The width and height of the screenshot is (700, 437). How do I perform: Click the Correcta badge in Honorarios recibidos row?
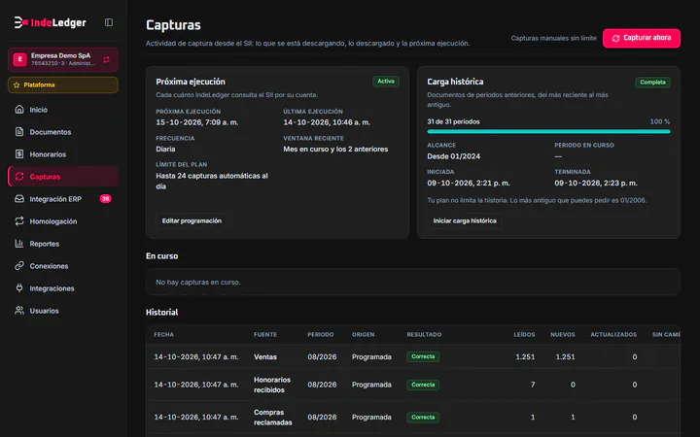pos(423,385)
